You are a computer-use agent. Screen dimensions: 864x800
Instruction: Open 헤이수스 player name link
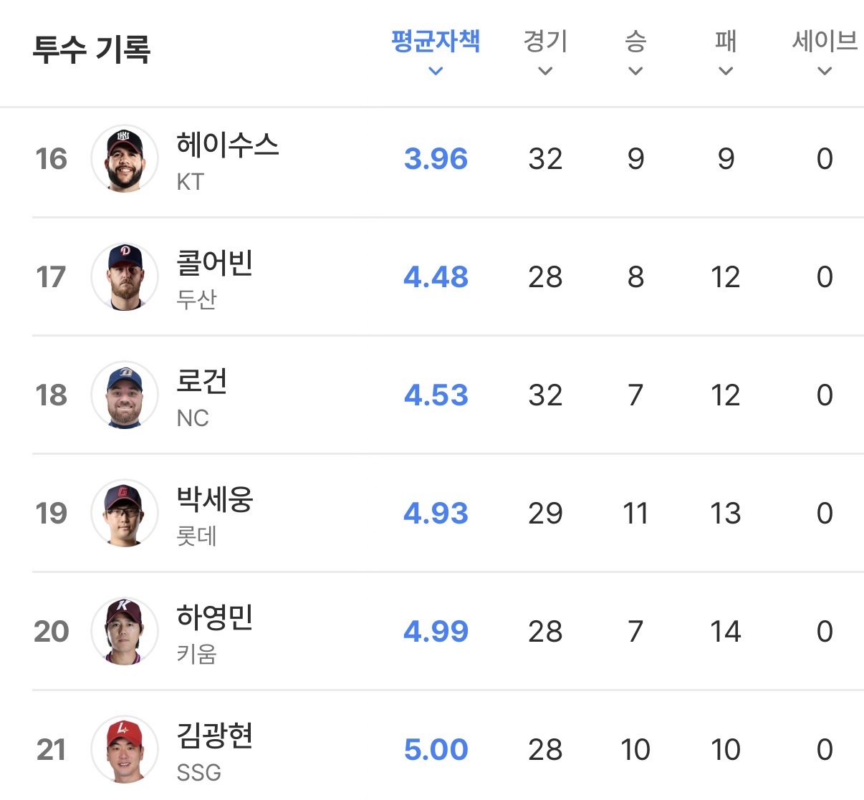(x=228, y=145)
